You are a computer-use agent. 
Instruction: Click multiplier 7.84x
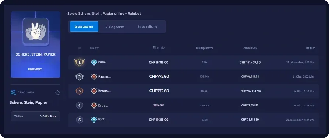204,63
